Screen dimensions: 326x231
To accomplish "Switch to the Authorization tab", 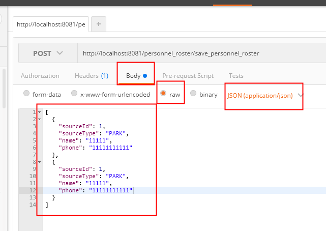I will [40, 76].
